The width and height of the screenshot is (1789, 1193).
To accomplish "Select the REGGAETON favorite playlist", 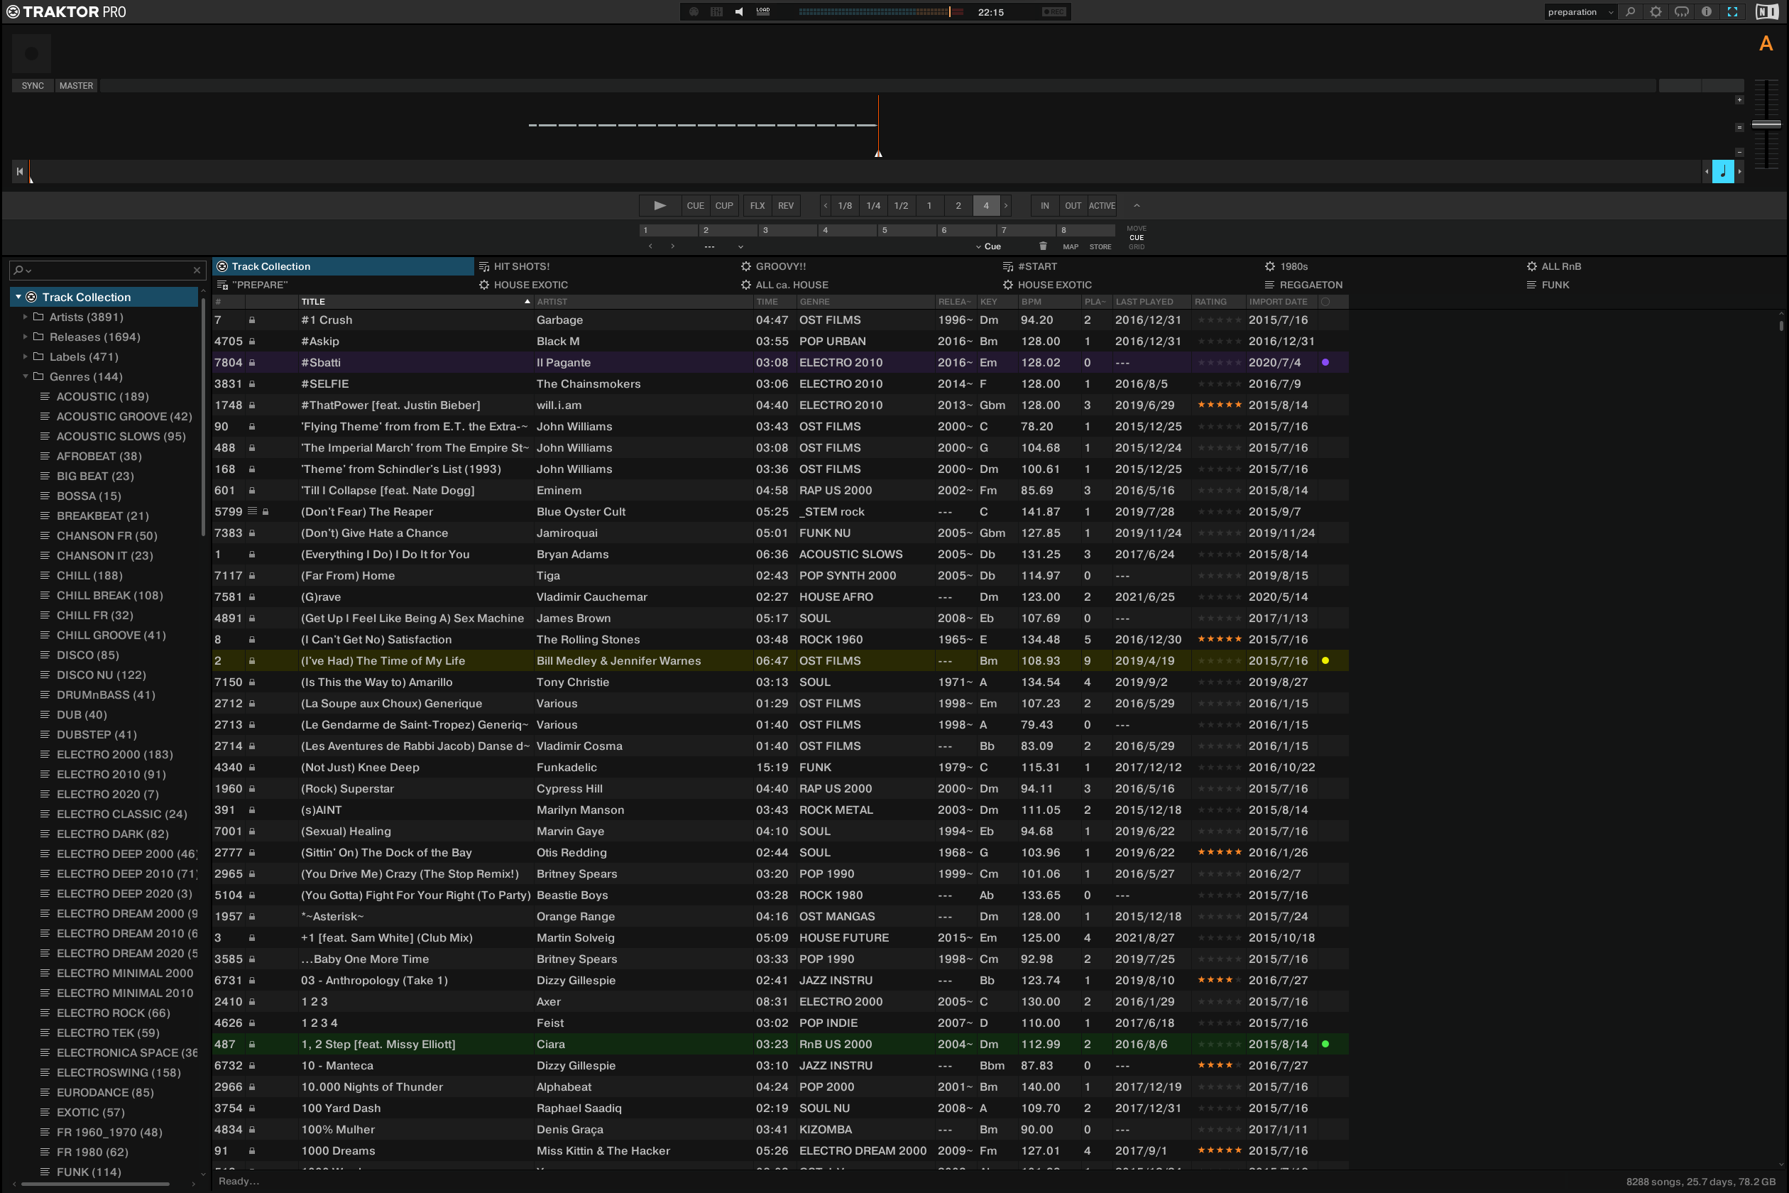I will tap(1311, 285).
